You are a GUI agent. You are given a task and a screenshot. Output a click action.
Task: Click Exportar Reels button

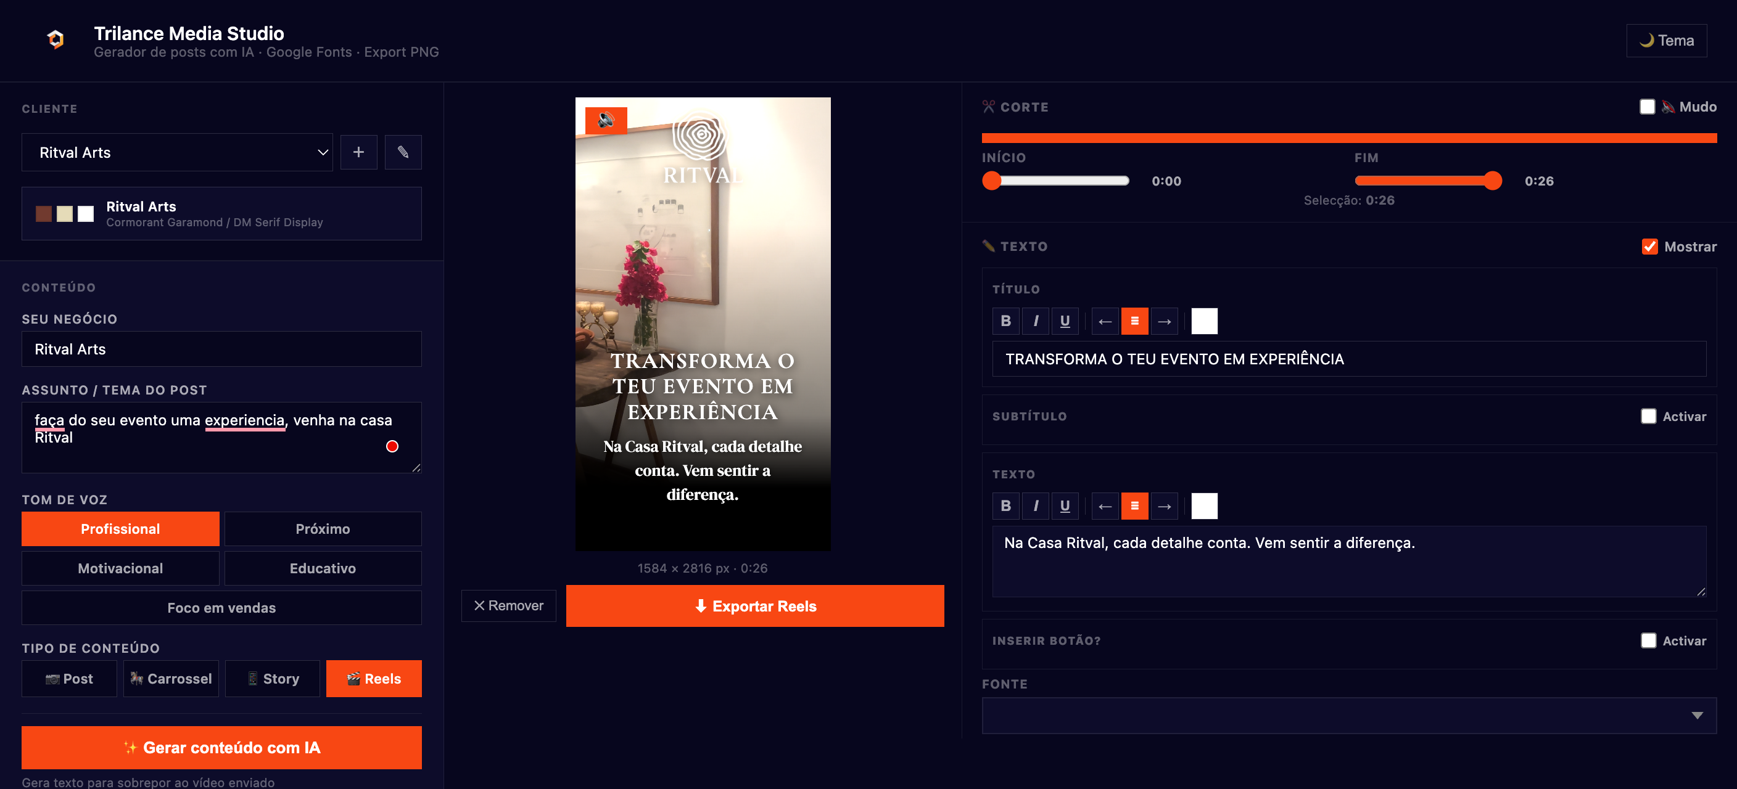754,606
